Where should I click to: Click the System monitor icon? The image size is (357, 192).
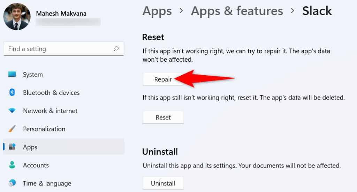pos(12,75)
